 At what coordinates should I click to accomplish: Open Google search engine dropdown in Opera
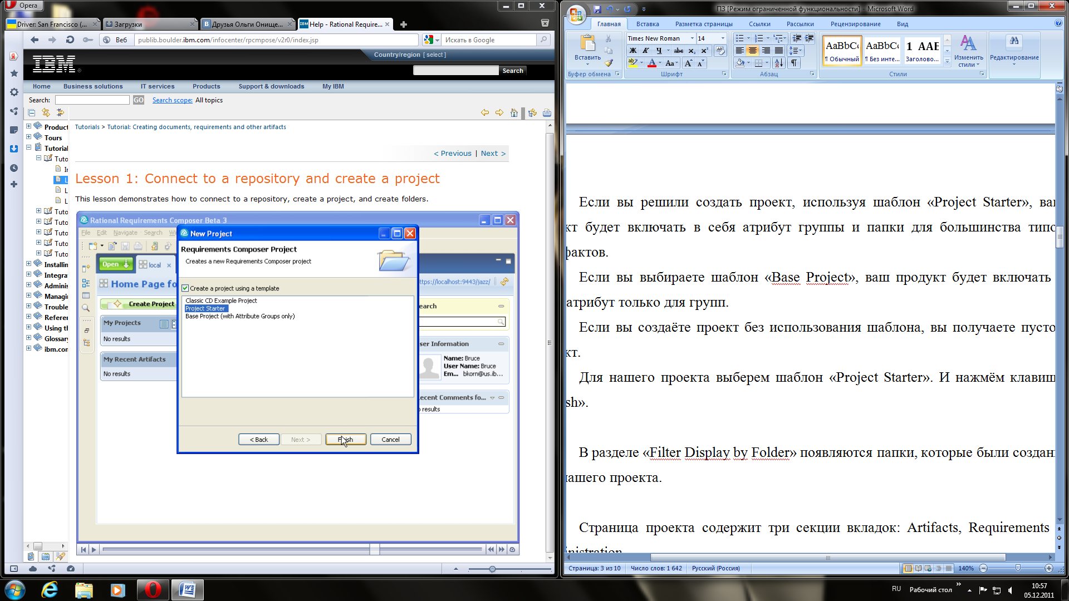(x=438, y=40)
